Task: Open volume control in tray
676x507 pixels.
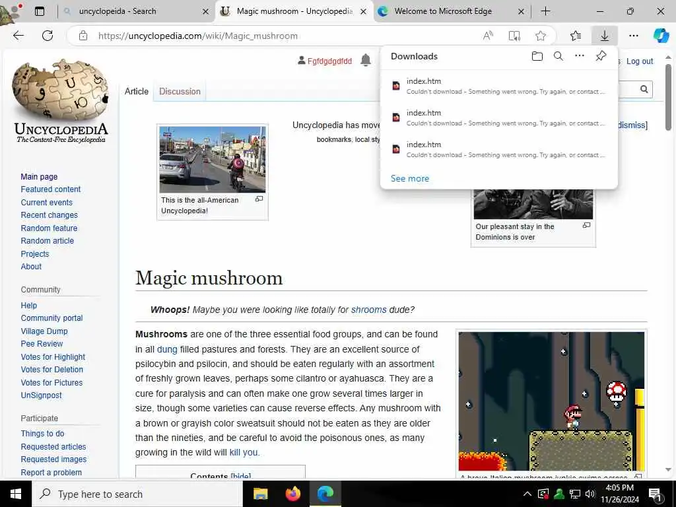Action: click(590, 494)
